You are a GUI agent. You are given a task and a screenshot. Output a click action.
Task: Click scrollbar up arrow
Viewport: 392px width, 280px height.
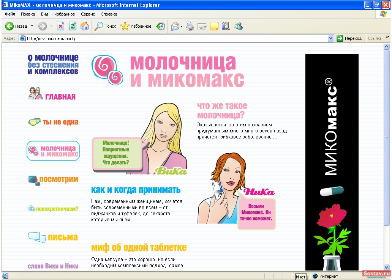(387, 46)
